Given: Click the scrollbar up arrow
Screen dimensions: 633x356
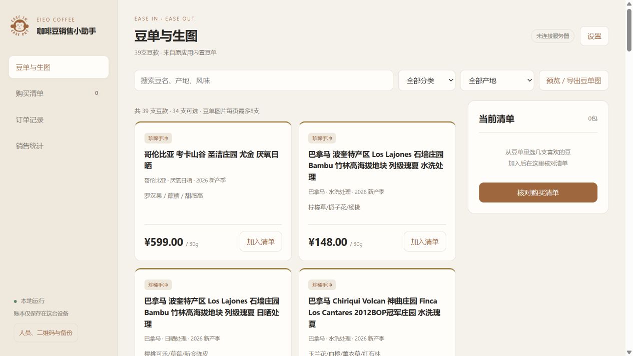Looking at the screenshot, I should tap(629, 3).
